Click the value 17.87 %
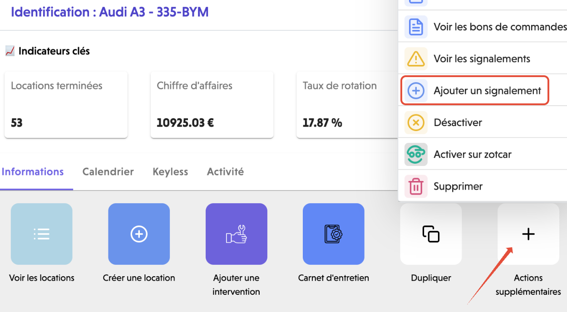 point(322,122)
